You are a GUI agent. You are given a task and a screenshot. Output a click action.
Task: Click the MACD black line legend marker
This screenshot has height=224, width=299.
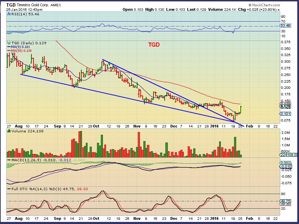point(9,160)
